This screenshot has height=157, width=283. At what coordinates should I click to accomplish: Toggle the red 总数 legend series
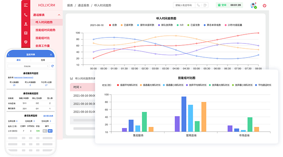tap(113, 25)
